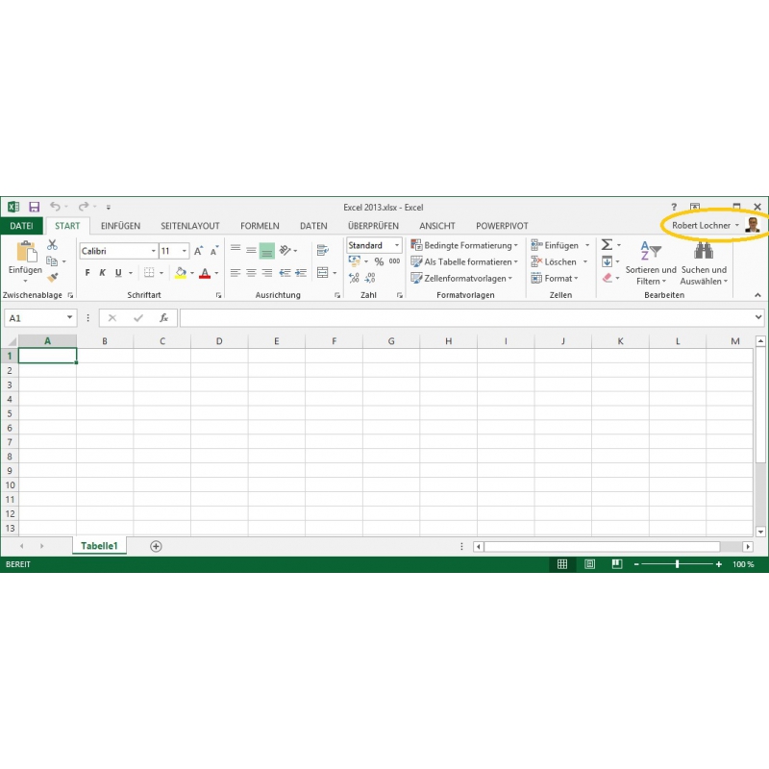Open the Calibri font name dropdown
The height and width of the screenshot is (769, 769).
(x=152, y=251)
